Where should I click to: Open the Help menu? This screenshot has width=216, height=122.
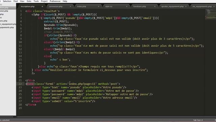[65, 1]
